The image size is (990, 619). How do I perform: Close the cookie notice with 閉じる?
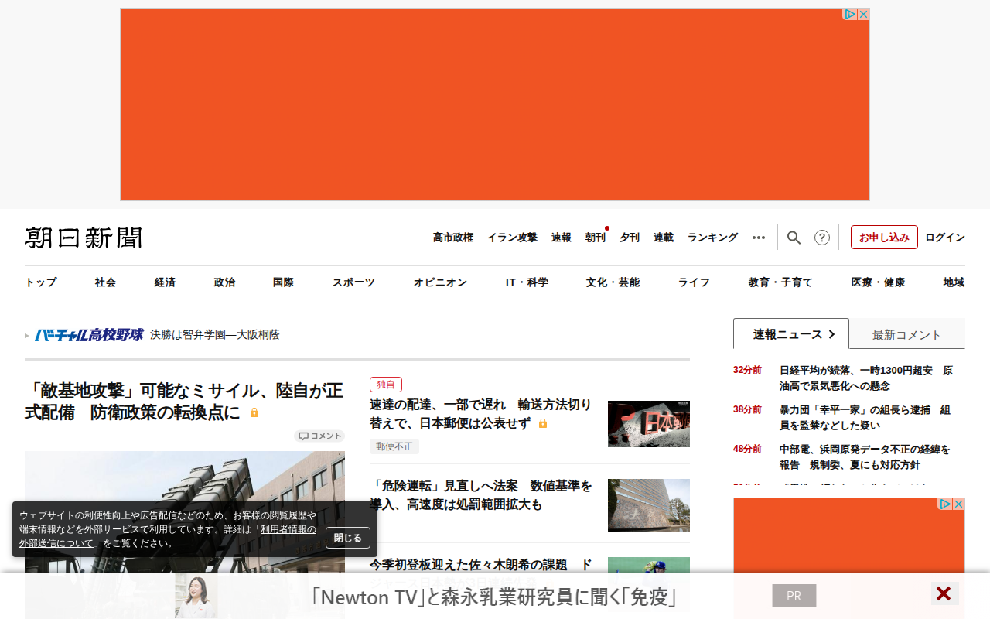point(347,538)
